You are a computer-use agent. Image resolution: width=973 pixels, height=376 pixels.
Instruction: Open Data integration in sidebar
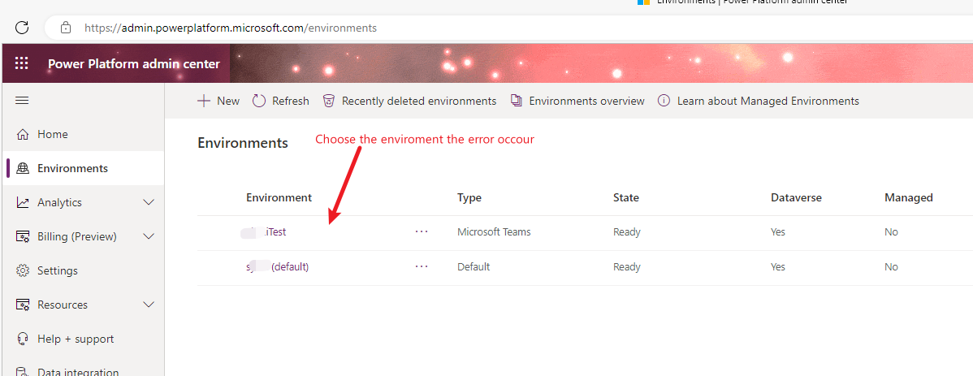tap(78, 372)
